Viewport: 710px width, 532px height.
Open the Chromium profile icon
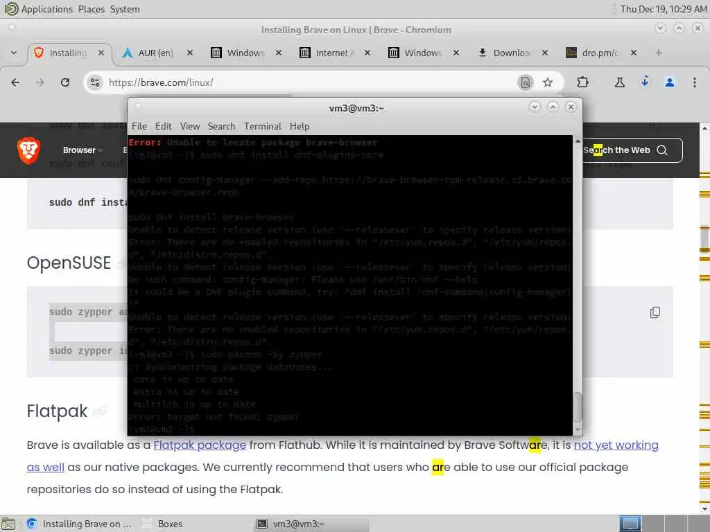click(670, 82)
